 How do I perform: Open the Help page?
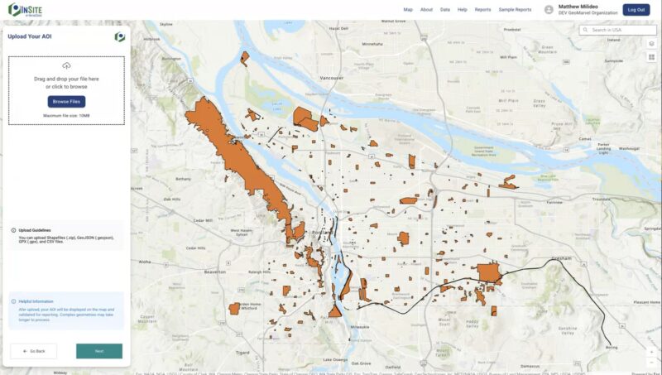click(463, 10)
